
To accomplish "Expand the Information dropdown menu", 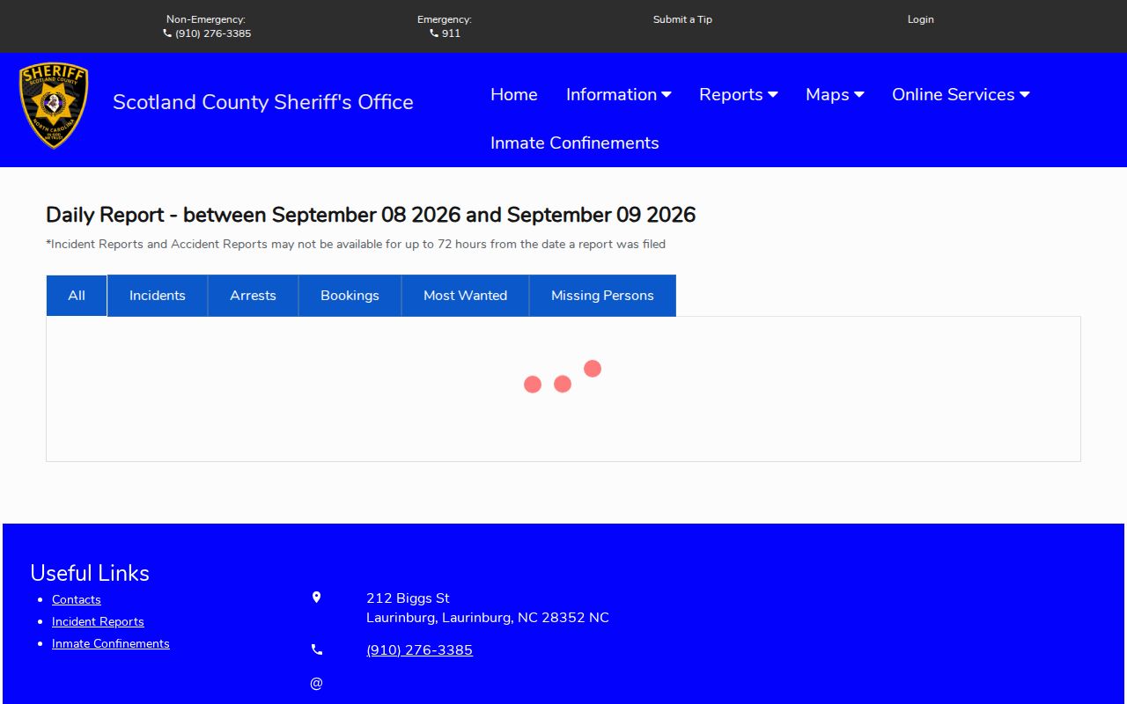I will click(x=619, y=94).
